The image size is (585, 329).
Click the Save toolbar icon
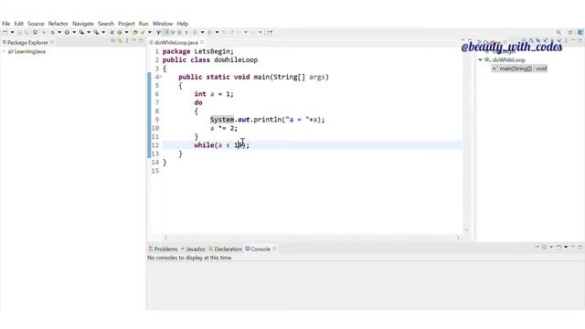coord(20,33)
